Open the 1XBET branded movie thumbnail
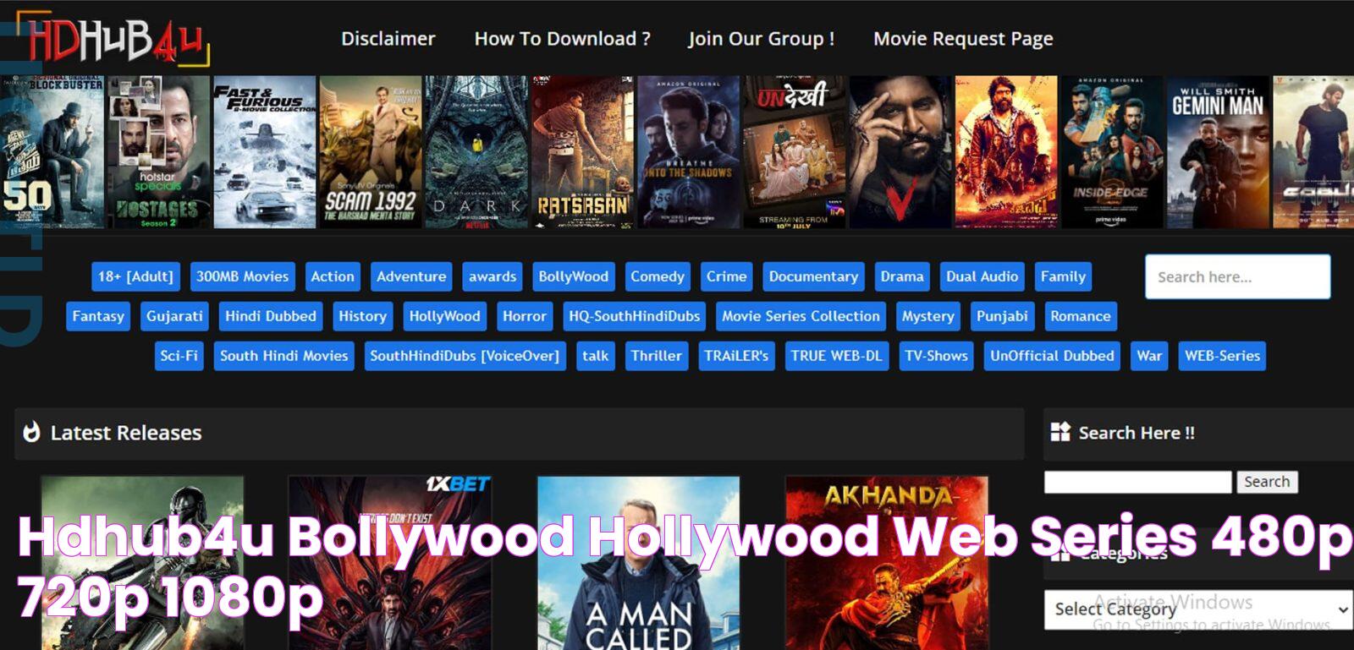The width and height of the screenshot is (1354, 650). click(x=390, y=562)
